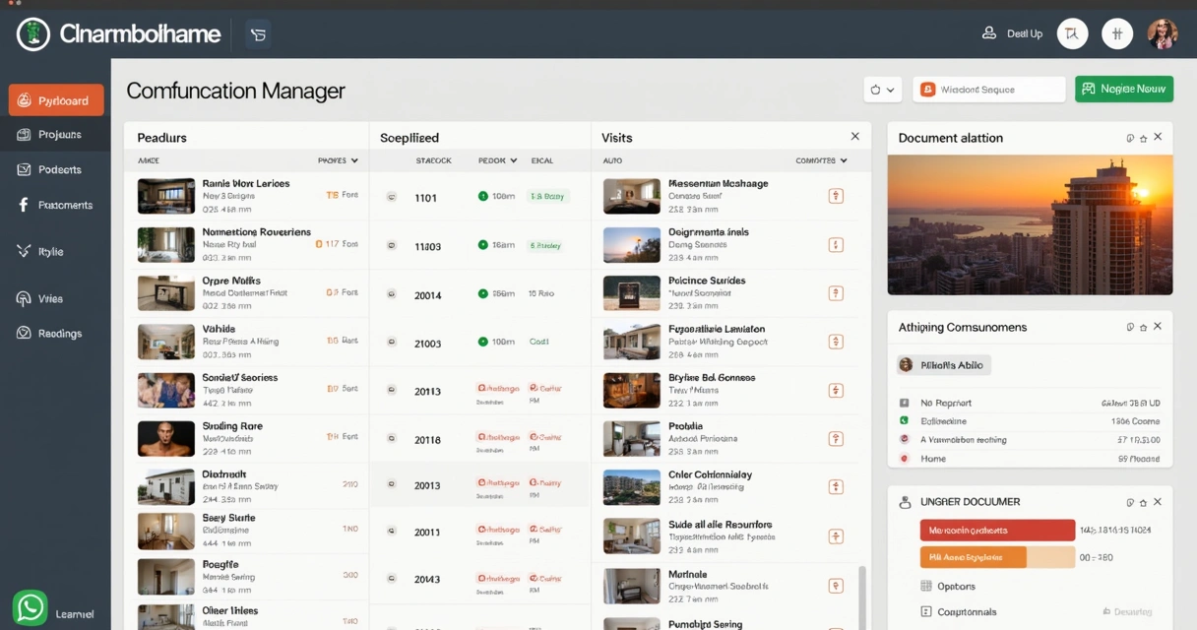Image resolution: width=1197 pixels, height=630 pixels.
Task: Click the green status tag in row 11803
Action: (x=546, y=245)
